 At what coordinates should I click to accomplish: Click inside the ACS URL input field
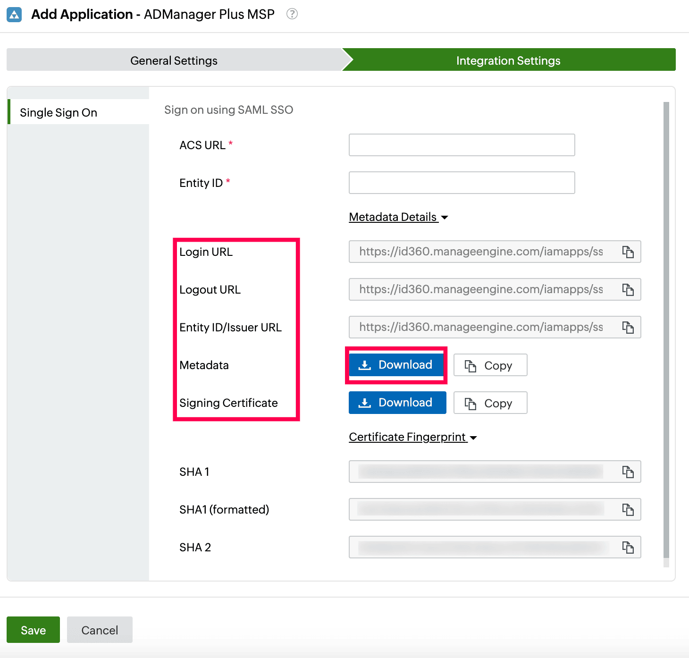coord(461,145)
